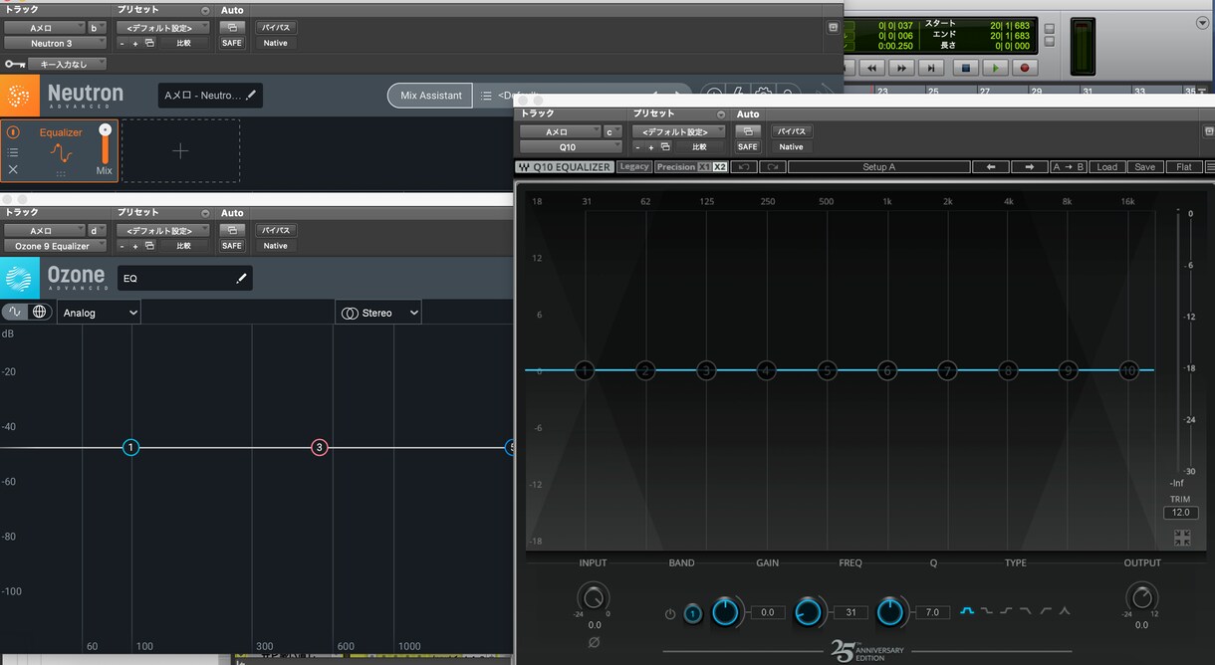
Task: Toggle SAFE in the Q10 window header
Action: pos(748,146)
